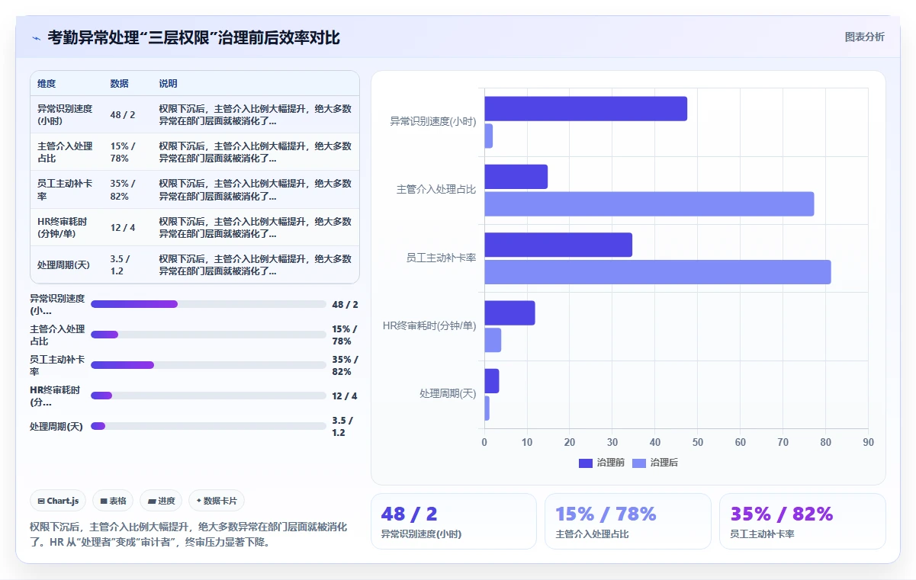This screenshot has height=580, width=916.
Task: Select the 进度 tag chip
Action: point(161,501)
